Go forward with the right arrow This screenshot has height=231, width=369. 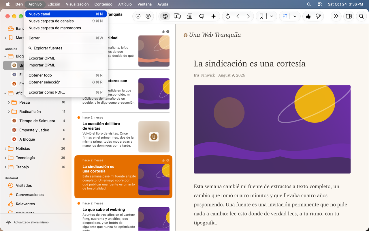pyautogui.click(x=248, y=16)
